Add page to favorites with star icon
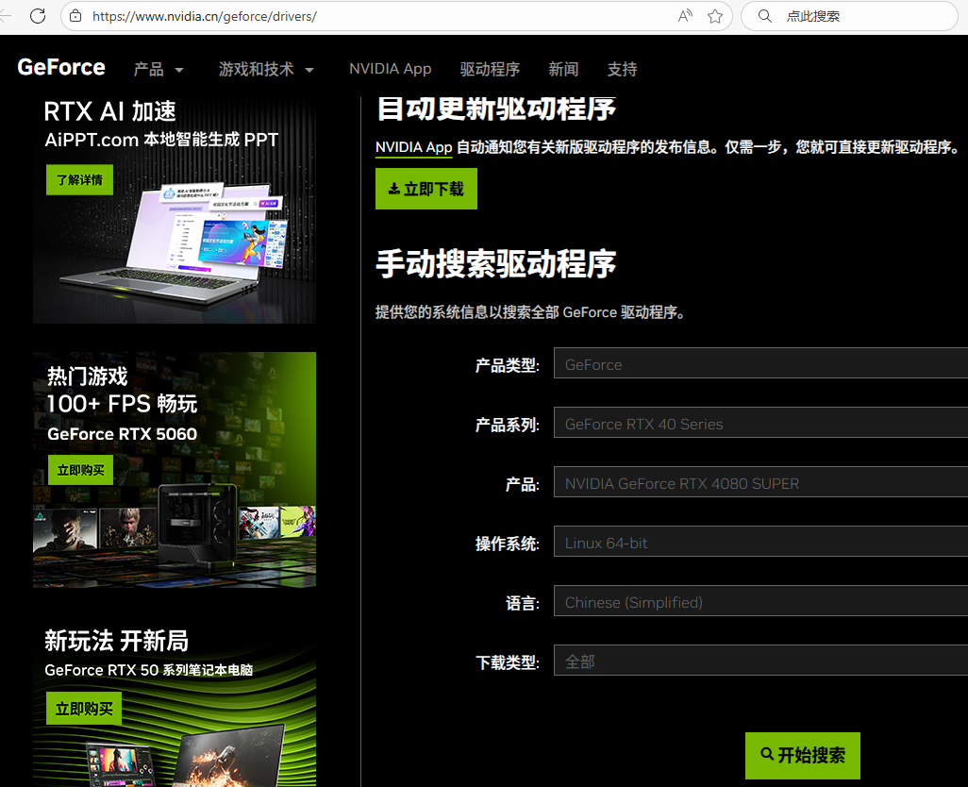 715,16
